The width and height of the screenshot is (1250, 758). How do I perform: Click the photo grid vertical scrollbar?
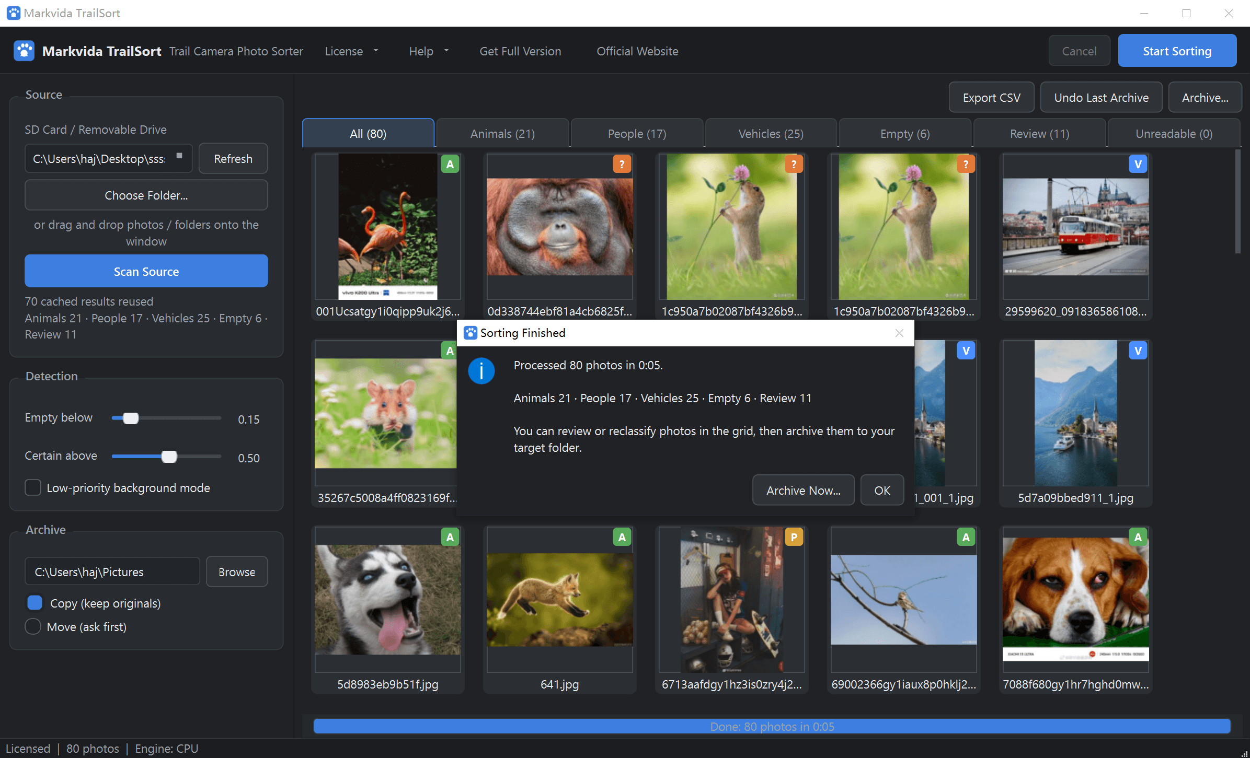coord(1237,202)
